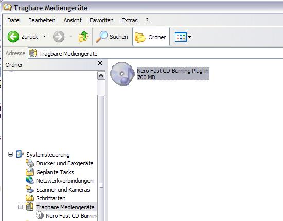Select Netzwerkverbindungen tree item
Screen dimensions: 283x221
tap(65, 181)
